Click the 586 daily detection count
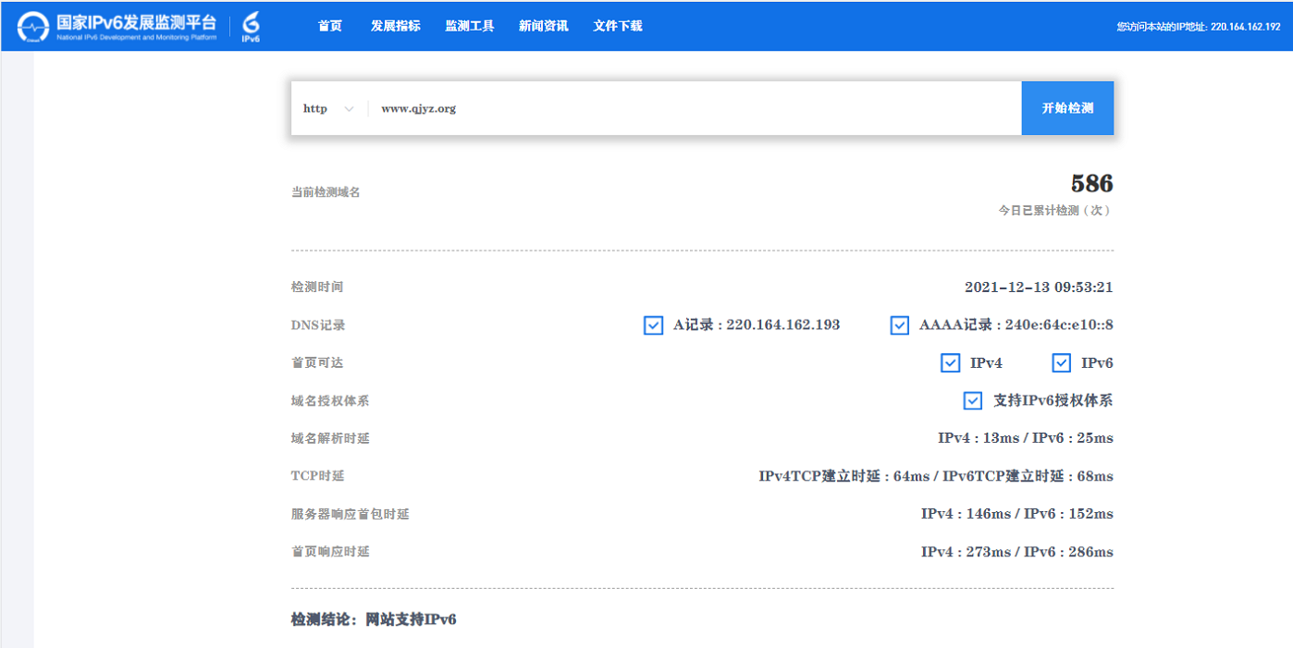This screenshot has height=648, width=1293. point(1091,183)
